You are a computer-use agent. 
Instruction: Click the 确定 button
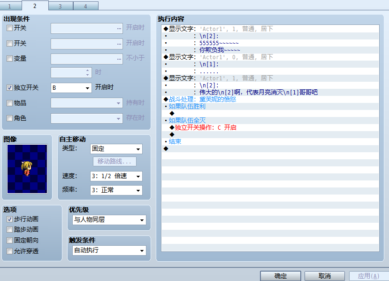(x=281, y=276)
